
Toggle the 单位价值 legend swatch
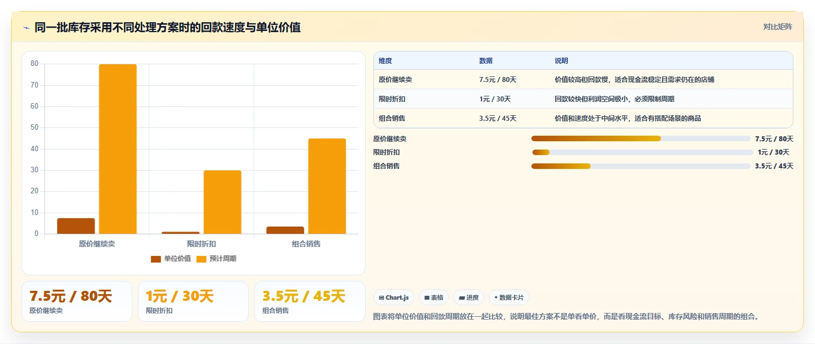[156, 259]
